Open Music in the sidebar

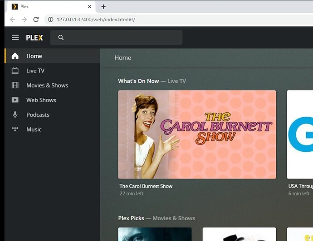(x=52, y=129)
